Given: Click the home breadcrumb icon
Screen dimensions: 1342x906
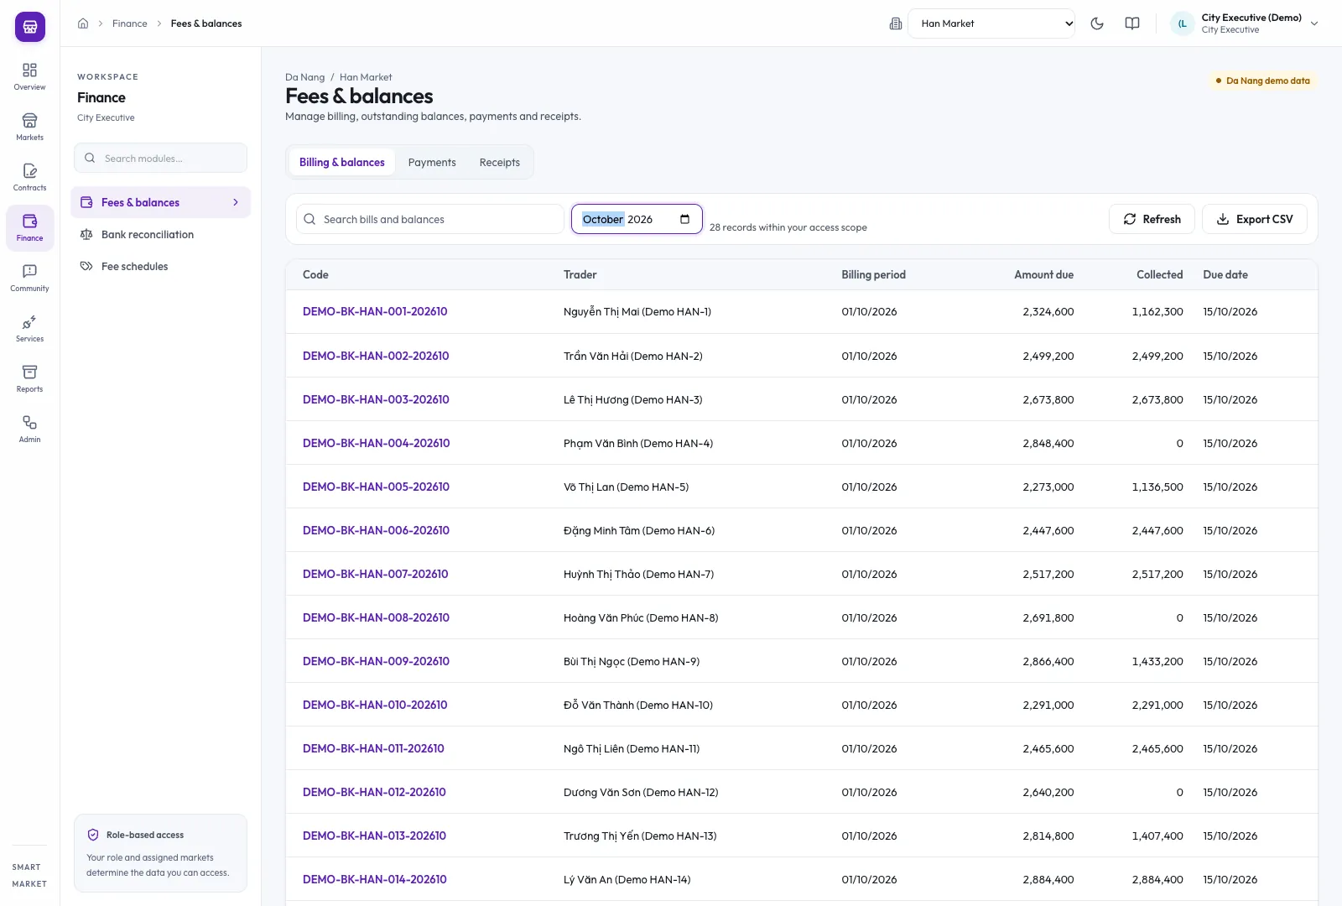Looking at the screenshot, I should coord(83,23).
